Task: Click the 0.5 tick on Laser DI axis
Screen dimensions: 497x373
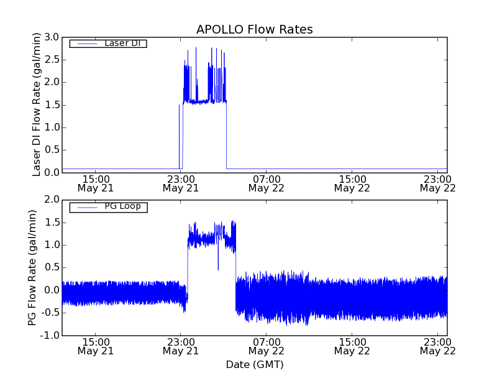Action: 52,150
